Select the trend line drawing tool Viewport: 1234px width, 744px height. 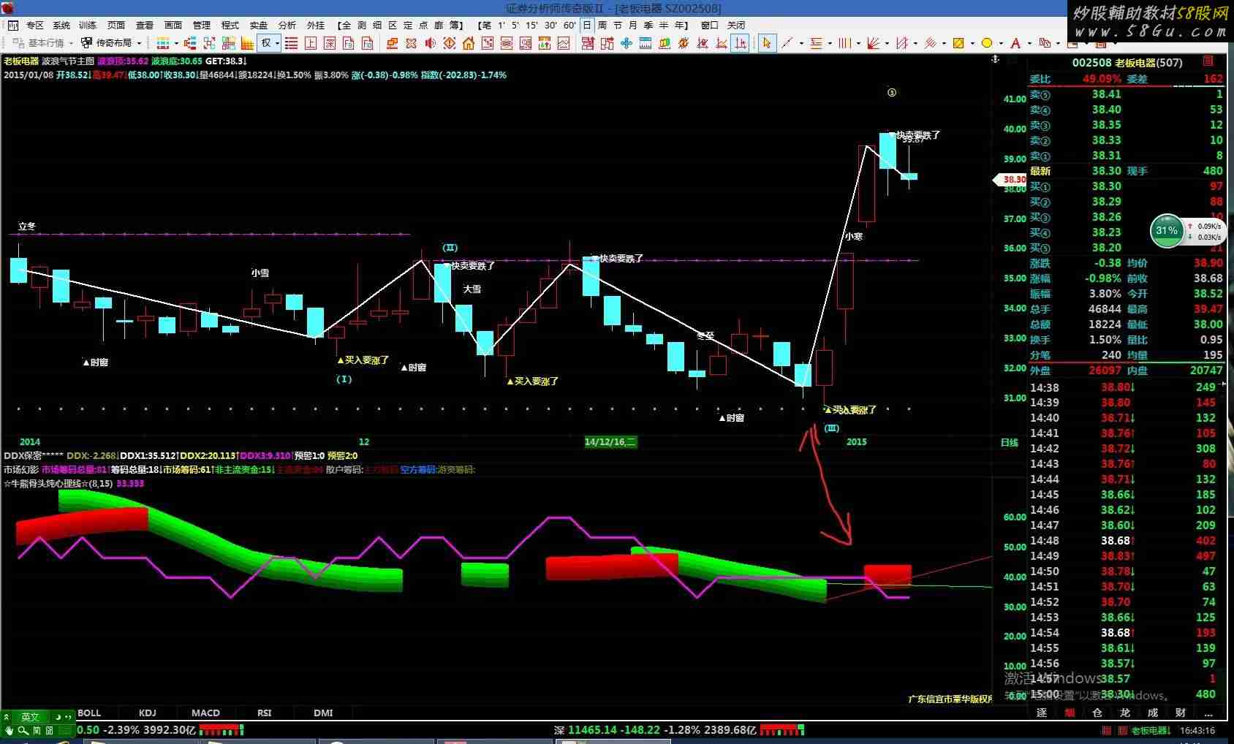(787, 43)
